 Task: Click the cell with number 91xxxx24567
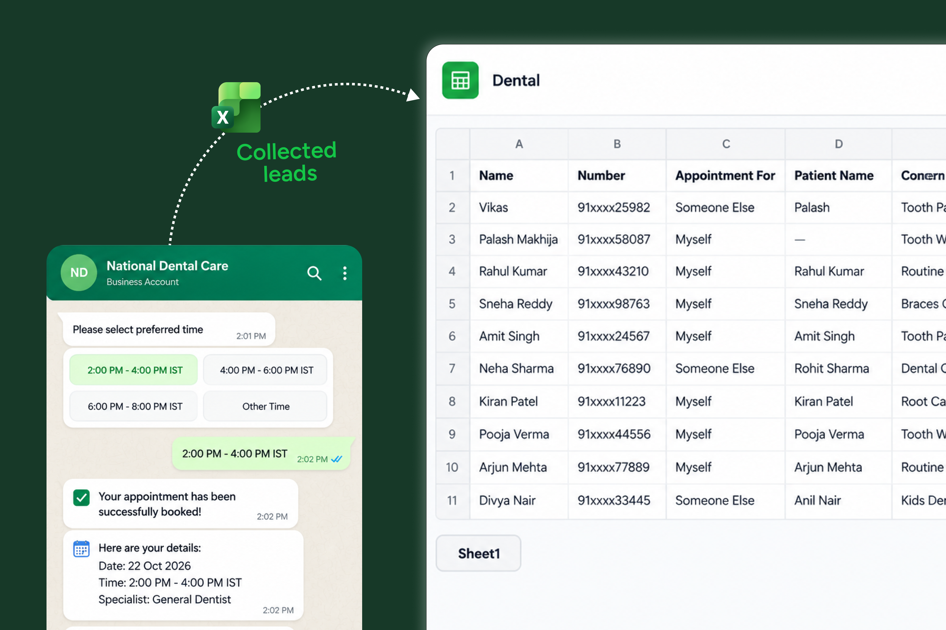617,336
